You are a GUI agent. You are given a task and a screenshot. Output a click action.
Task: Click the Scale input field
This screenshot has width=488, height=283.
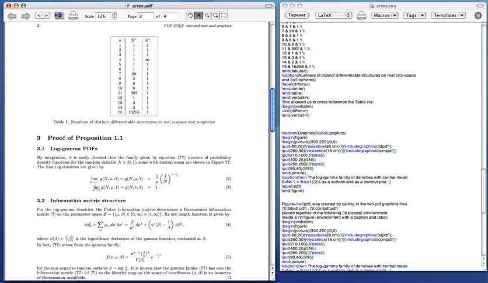coord(103,16)
